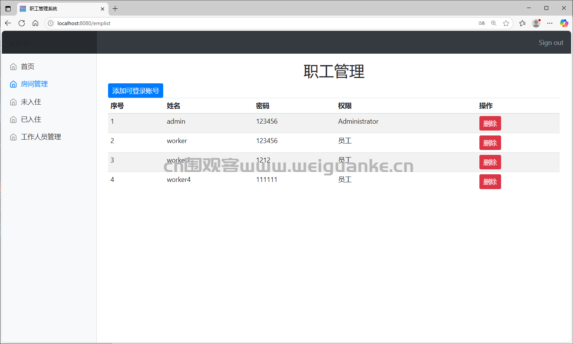Click the zoom magnifier icon in address bar
Image resolution: width=573 pixels, height=344 pixels.
point(493,23)
